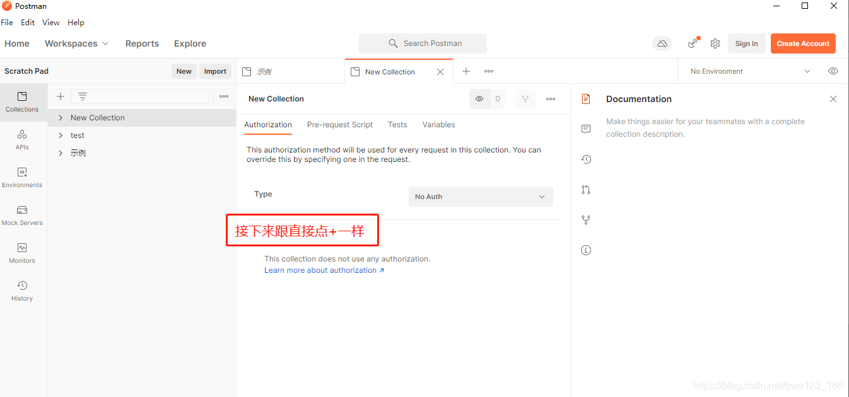Open the APIs sidebar panel
The height and width of the screenshot is (397, 849).
pyautogui.click(x=22, y=140)
